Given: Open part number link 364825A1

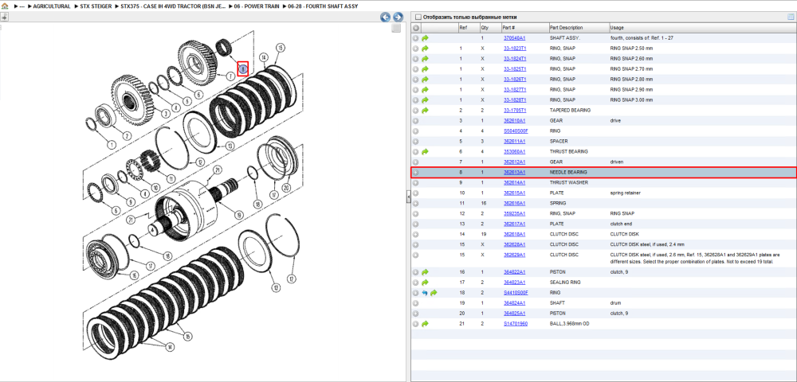Looking at the screenshot, I should pos(514,313).
